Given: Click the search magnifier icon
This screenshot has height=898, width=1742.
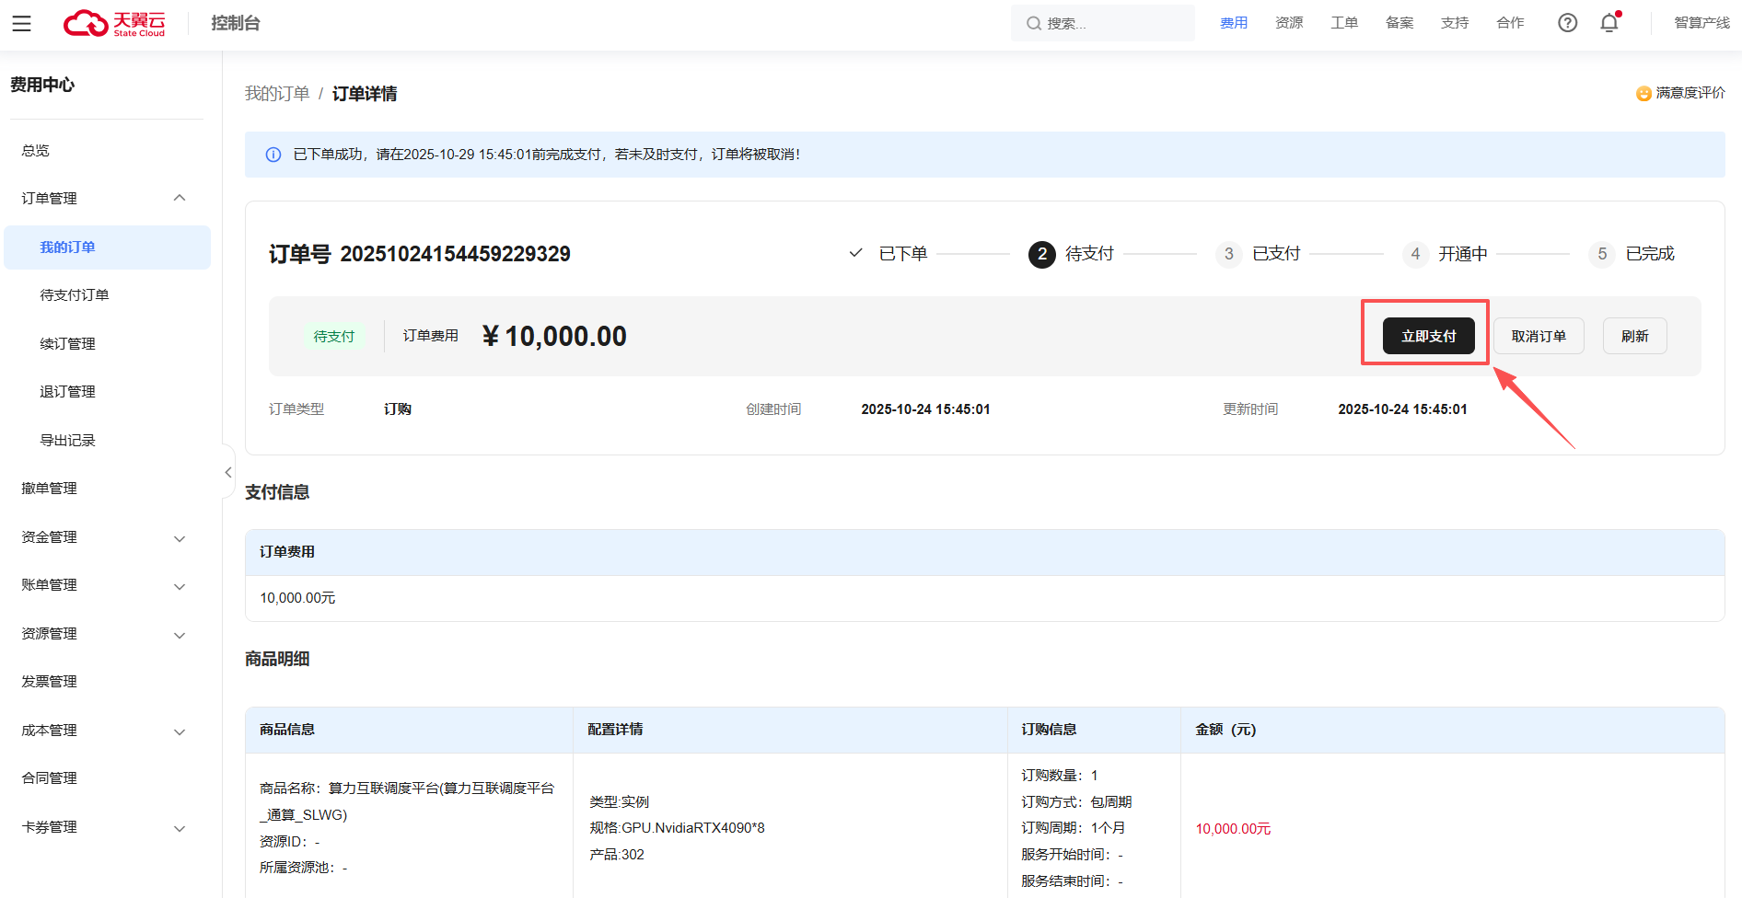Looking at the screenshot, I should click(1033, 23).
